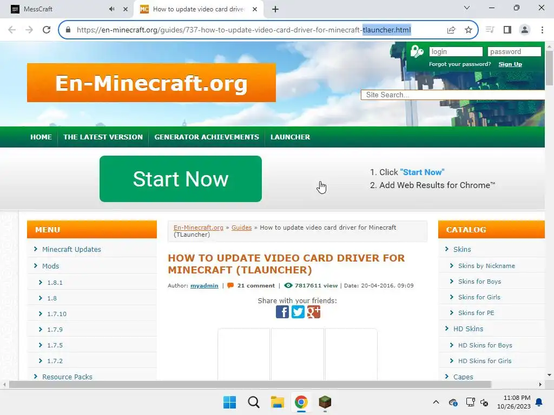Click the "Start Now" blue text link
Screen dimensions: 554x415
tap(422, 172)
